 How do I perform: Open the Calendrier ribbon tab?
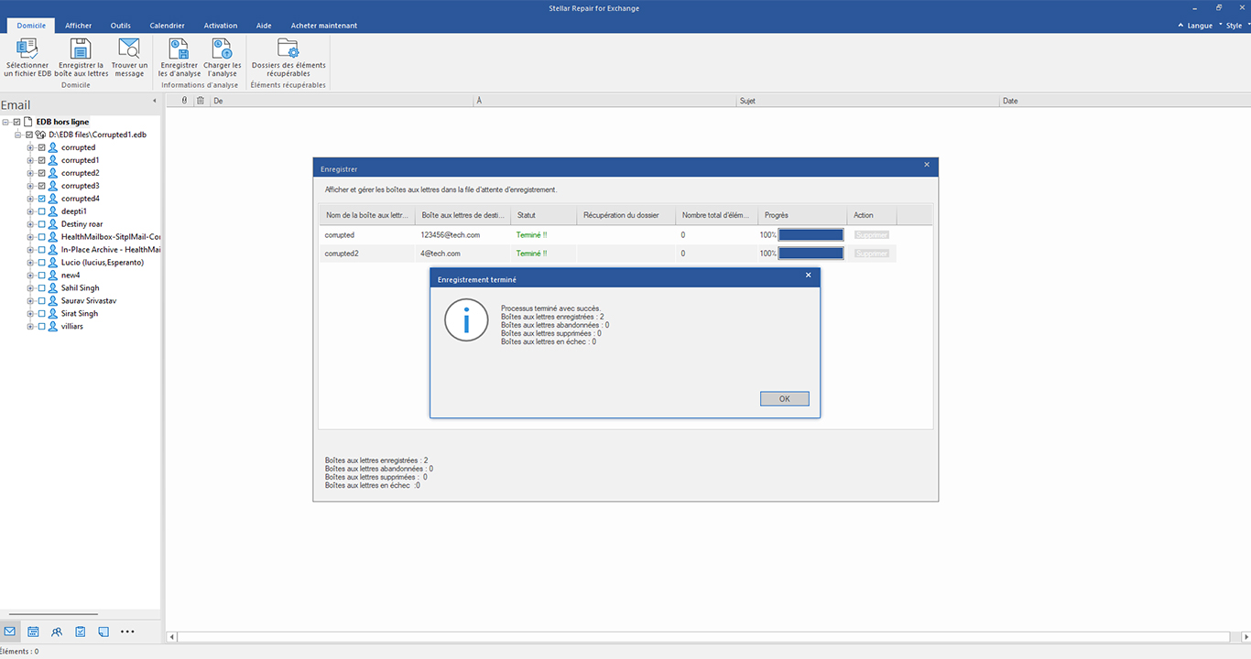(167, 26)
